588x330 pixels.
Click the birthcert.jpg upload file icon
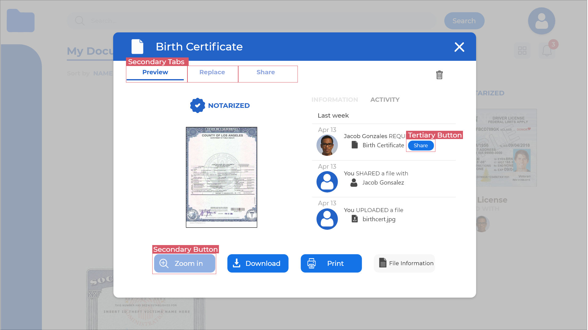click(x=355, y=219)
